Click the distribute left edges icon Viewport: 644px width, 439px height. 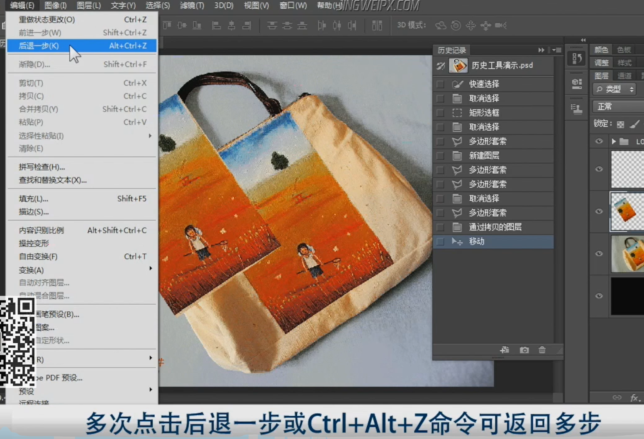point(322,25)
